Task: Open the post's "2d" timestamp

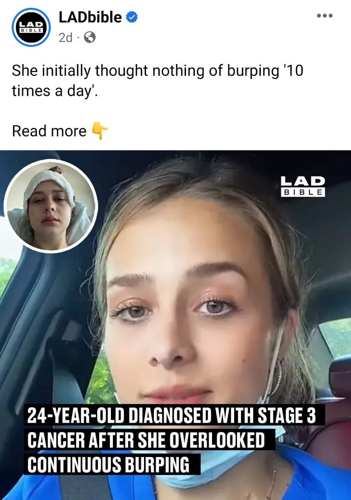Action: pos(66,37)
